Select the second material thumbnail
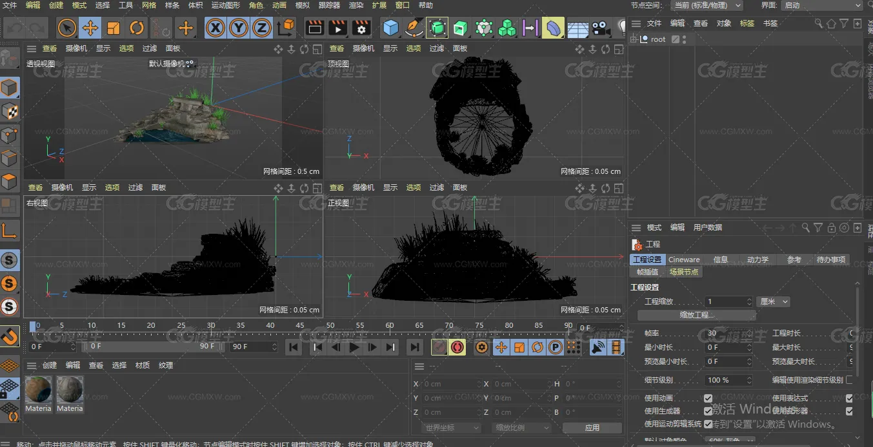 pyautogui.click(x=70, y=389)
